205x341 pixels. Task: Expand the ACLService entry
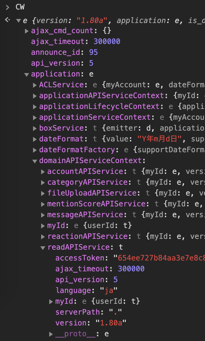(35, 85)
